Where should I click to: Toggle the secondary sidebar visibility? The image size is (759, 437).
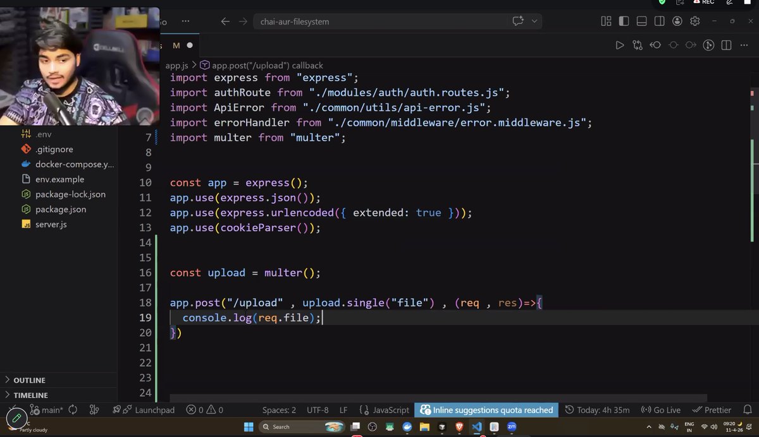pos(659,21)
